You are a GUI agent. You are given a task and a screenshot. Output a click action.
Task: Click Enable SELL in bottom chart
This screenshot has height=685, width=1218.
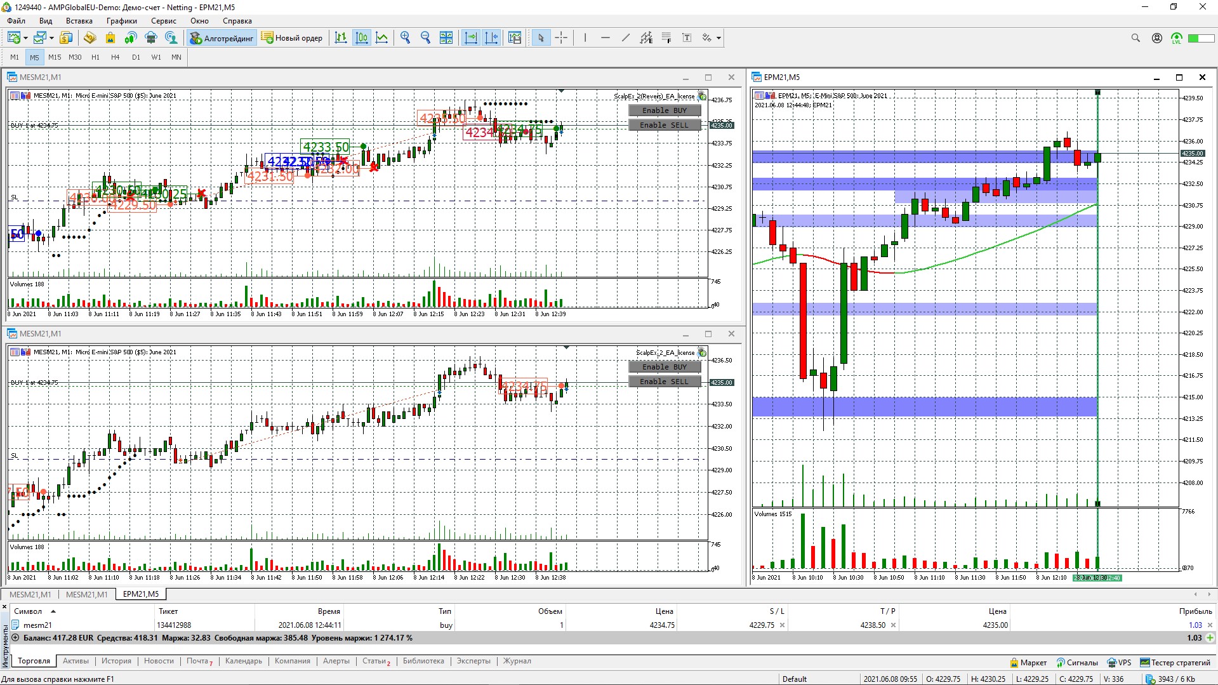pyautogui.click(x=665, y=382)
